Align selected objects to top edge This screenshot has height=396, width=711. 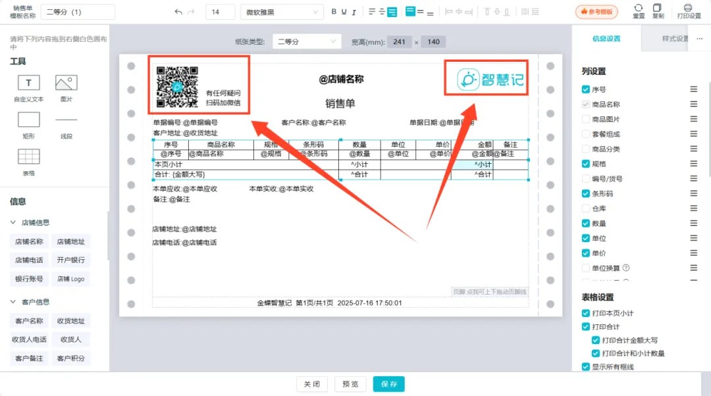coord(487,12)
